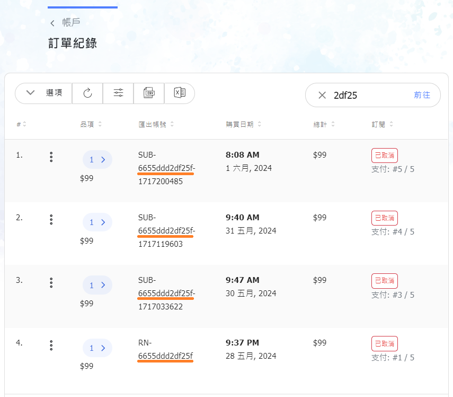The width and height of the screenshot is (453, 397).
Task: Click the refresh icon in toolbar
Action: [x=88, y=93]
